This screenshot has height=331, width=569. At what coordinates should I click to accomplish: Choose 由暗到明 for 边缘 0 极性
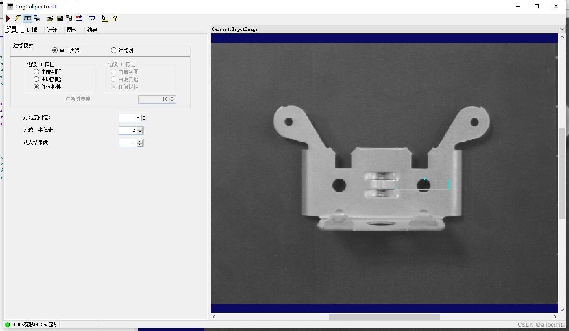pos(47,72)
